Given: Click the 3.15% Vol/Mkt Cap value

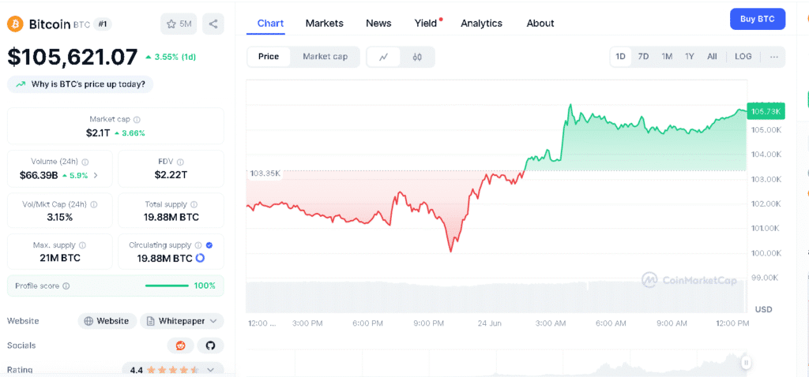Looking at the screenshot, I should click(59, 218).
